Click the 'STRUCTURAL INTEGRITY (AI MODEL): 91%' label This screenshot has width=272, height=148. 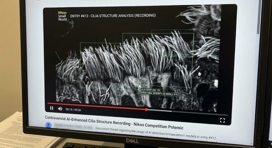(x=159, y=94)
